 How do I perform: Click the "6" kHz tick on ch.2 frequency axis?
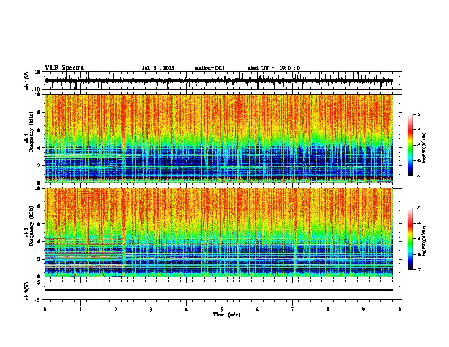[40, 223]
